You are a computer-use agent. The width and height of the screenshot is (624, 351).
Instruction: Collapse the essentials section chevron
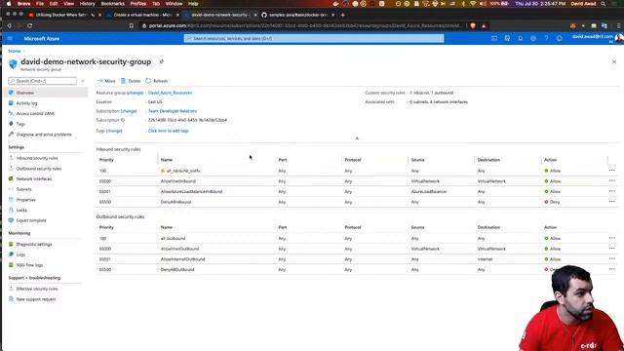pos(357,138)
